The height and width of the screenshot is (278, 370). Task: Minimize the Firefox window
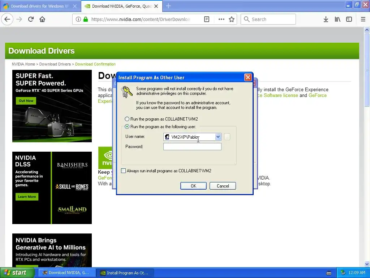click(x=348, y=5)
